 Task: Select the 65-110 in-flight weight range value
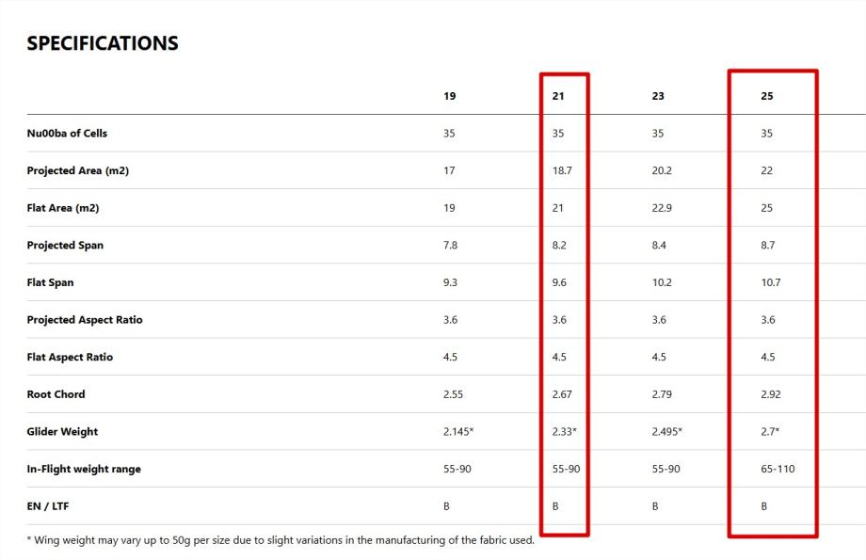(x=777, y=469)
